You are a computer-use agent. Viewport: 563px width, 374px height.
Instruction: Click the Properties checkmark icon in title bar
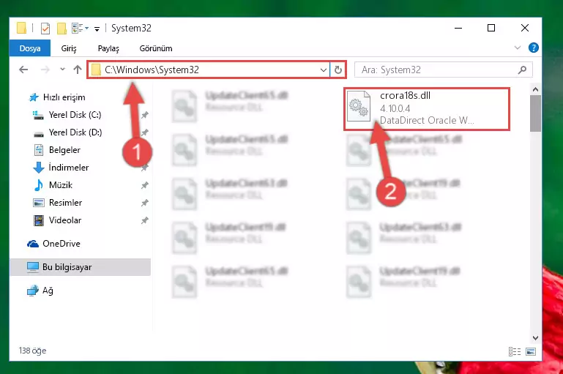point(45,28)
